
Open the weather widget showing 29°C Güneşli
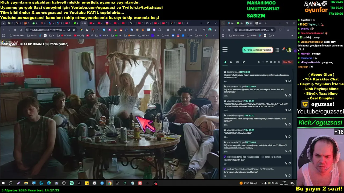pos(248,183)
